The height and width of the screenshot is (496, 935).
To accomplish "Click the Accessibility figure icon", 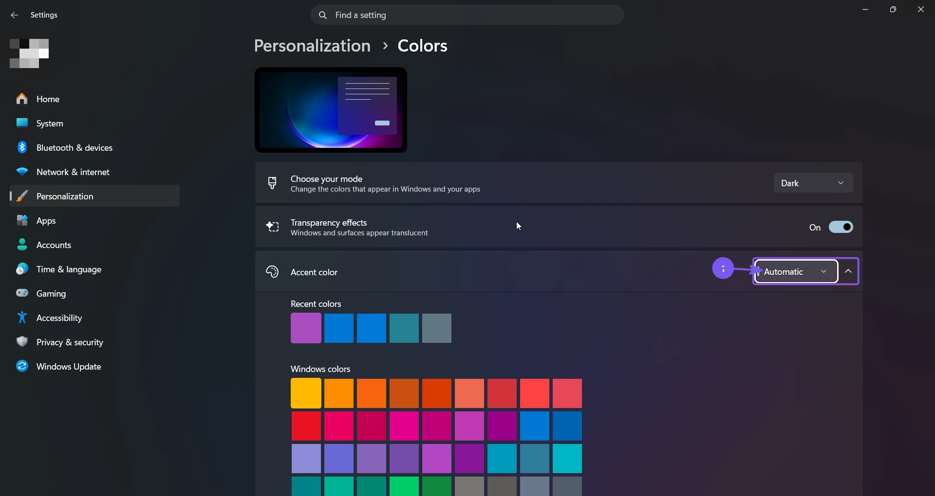I will pyautogui.click(x=22, y=318).
